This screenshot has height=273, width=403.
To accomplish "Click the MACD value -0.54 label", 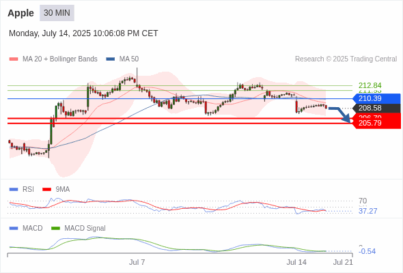I will pyautogui.click(x=367, y=251).
